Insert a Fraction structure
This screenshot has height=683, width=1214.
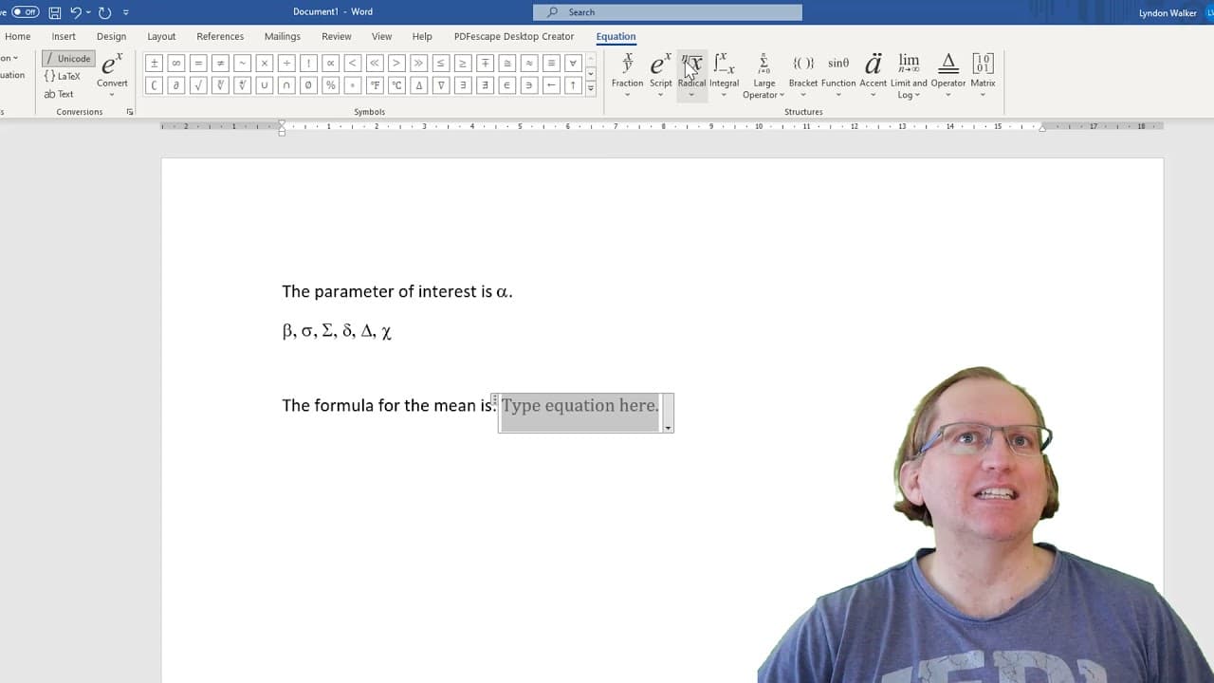coord(627,75)
